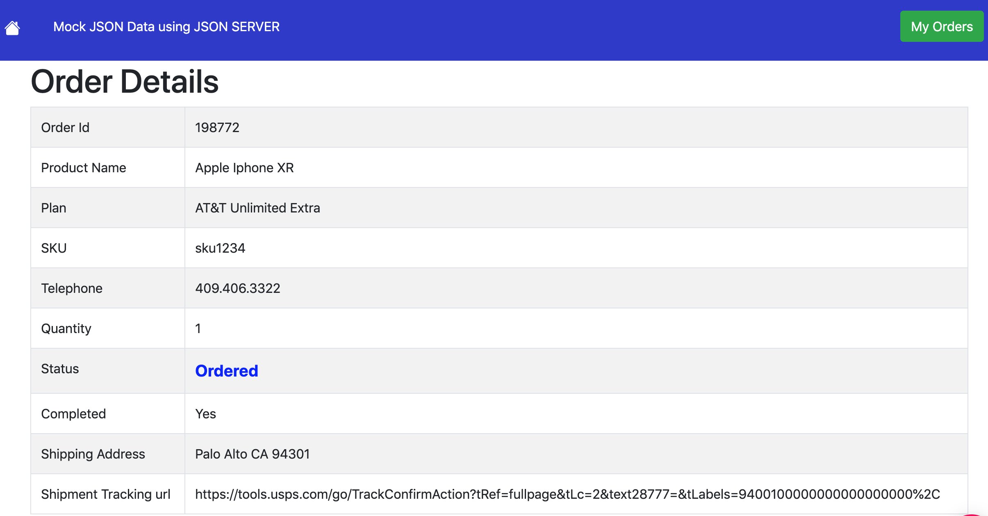Click the AT&T Unlimited Extra plan value
This screenshot has width=988, height=516.
[257, 208]
